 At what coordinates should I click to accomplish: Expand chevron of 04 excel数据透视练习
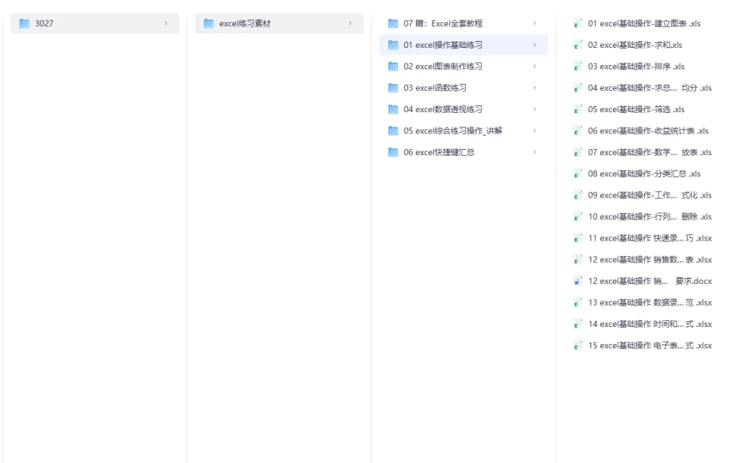click(534, 109)
